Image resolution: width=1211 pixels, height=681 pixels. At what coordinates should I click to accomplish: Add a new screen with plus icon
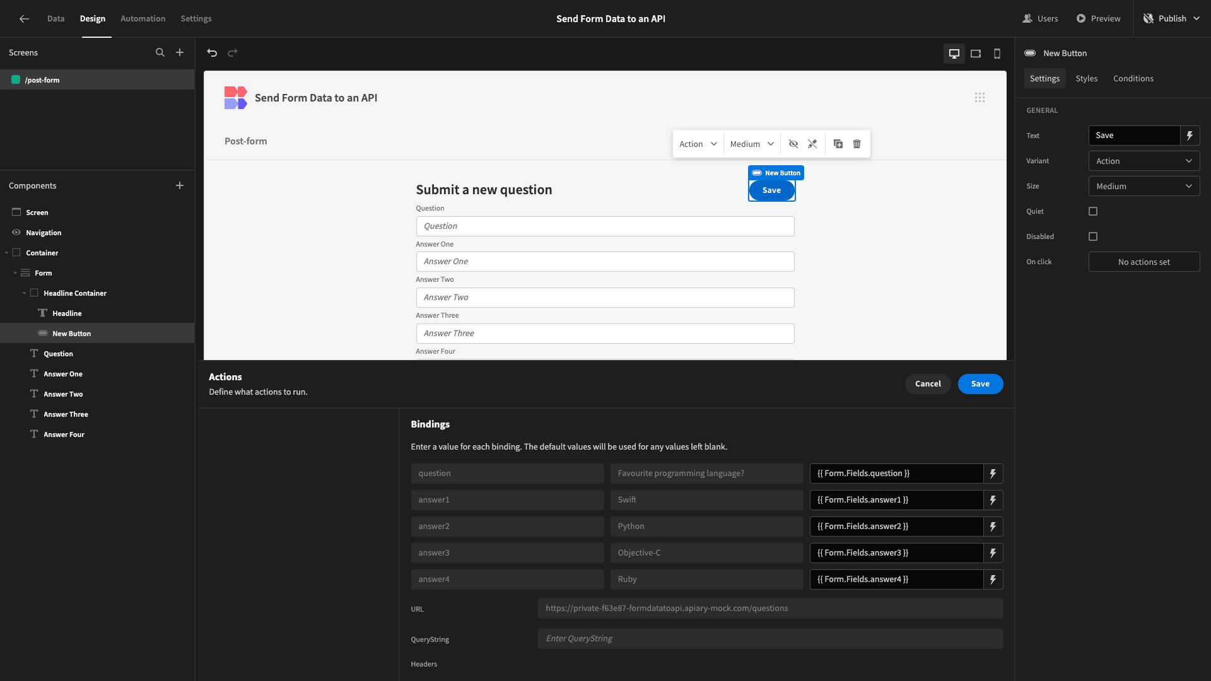[180, 53]
